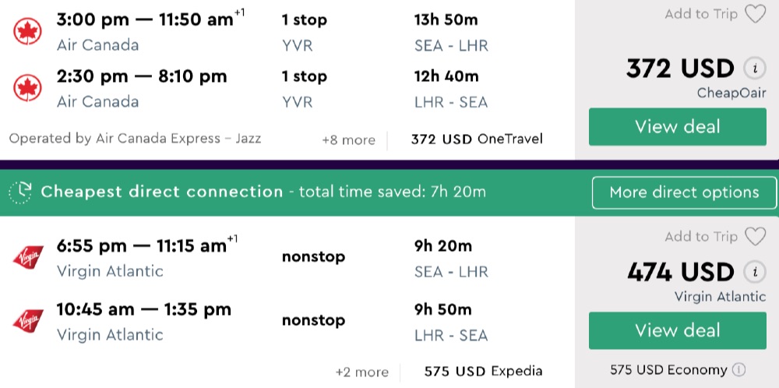Choose the 575 USD Economy fare option
This screenshot has width=779, height=388.
coord(669,370)
